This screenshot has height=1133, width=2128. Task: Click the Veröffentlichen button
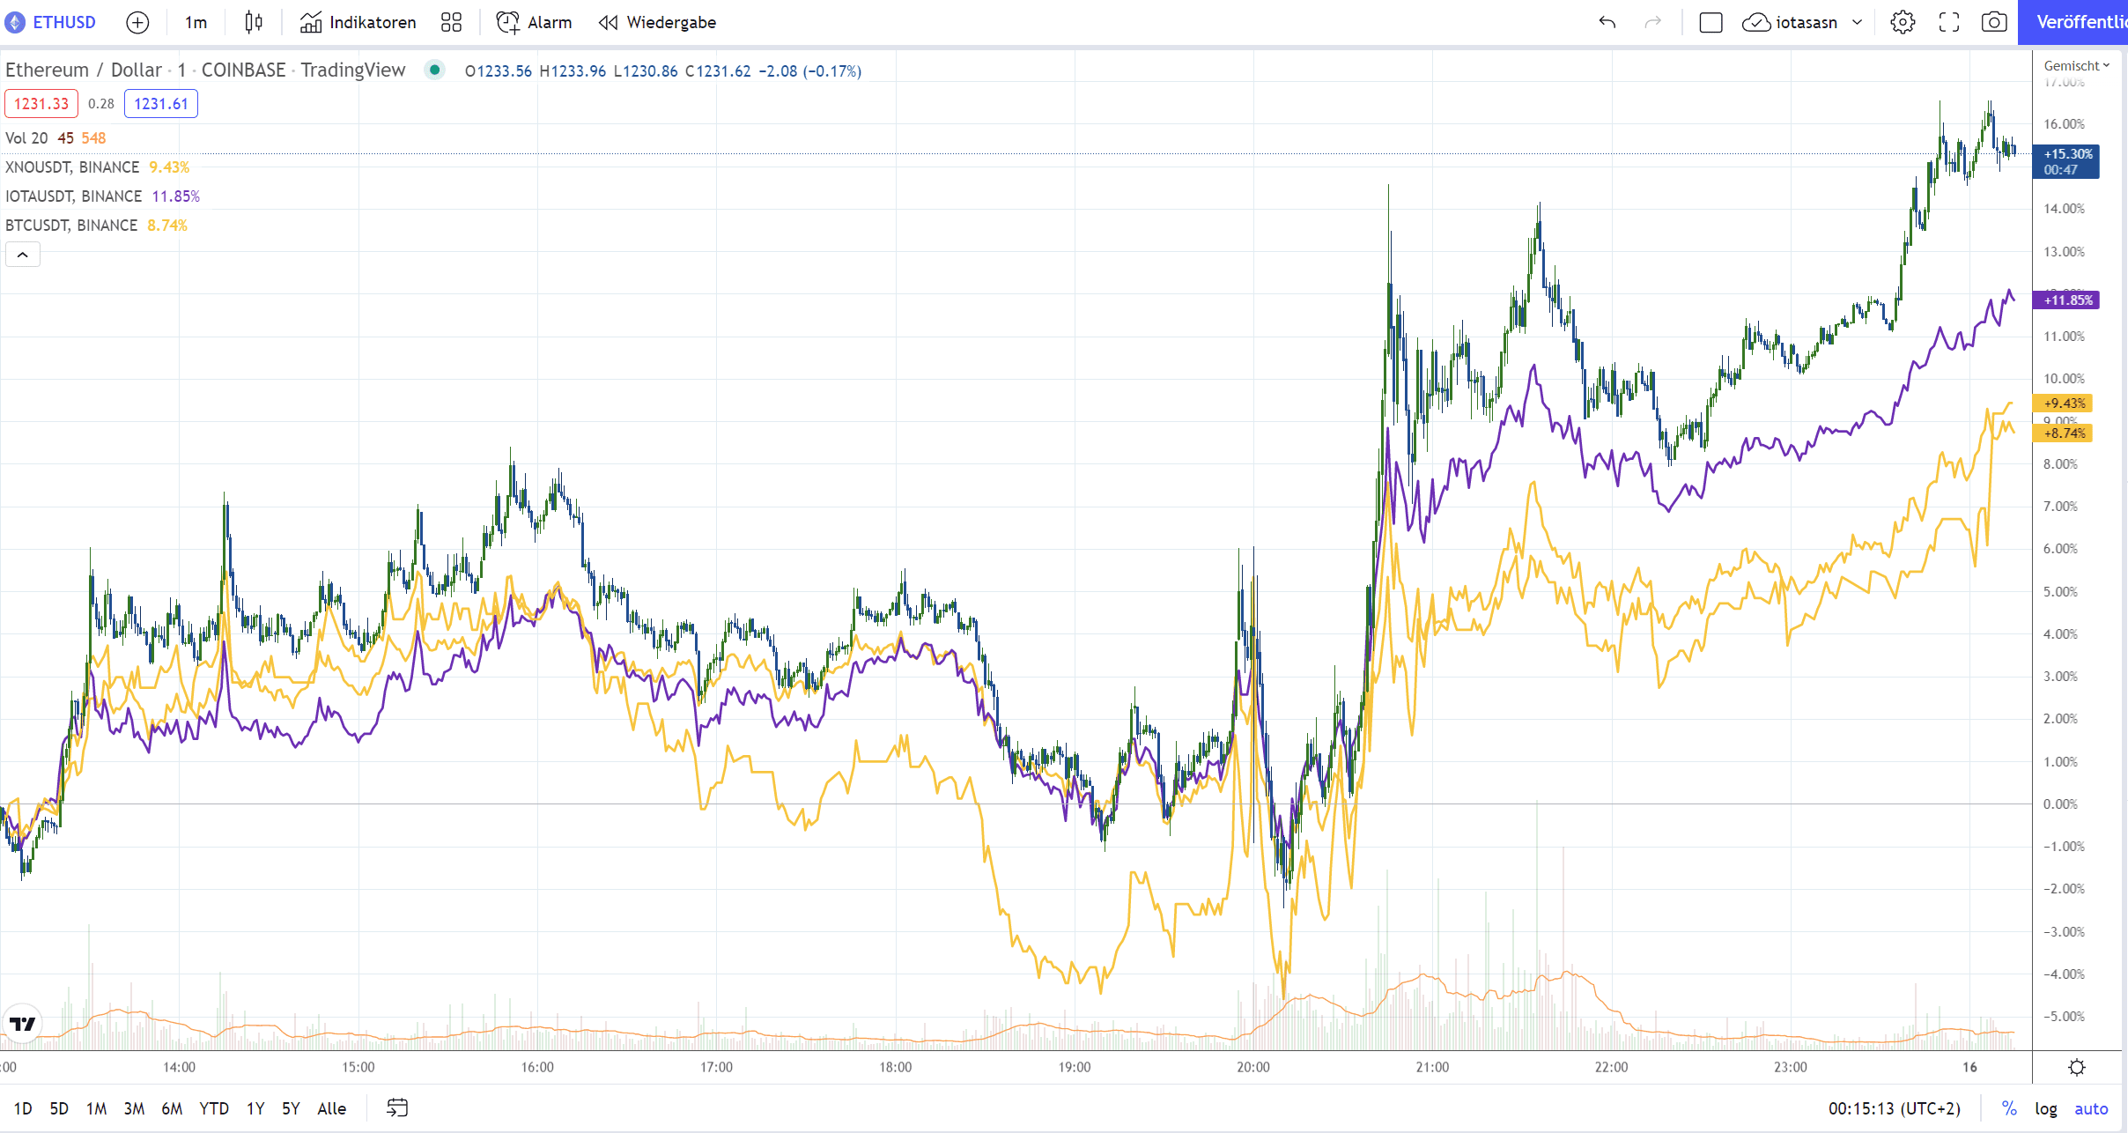click(x=2073, y=22)
